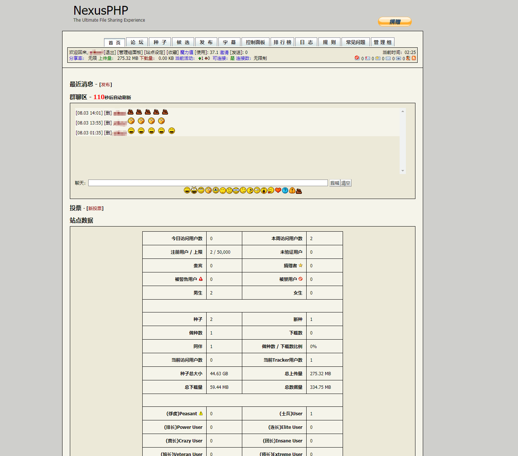The width and height of the screenshot is (518, 456).
Task: Click the 我喊 shout button
Action: [335, 183]
